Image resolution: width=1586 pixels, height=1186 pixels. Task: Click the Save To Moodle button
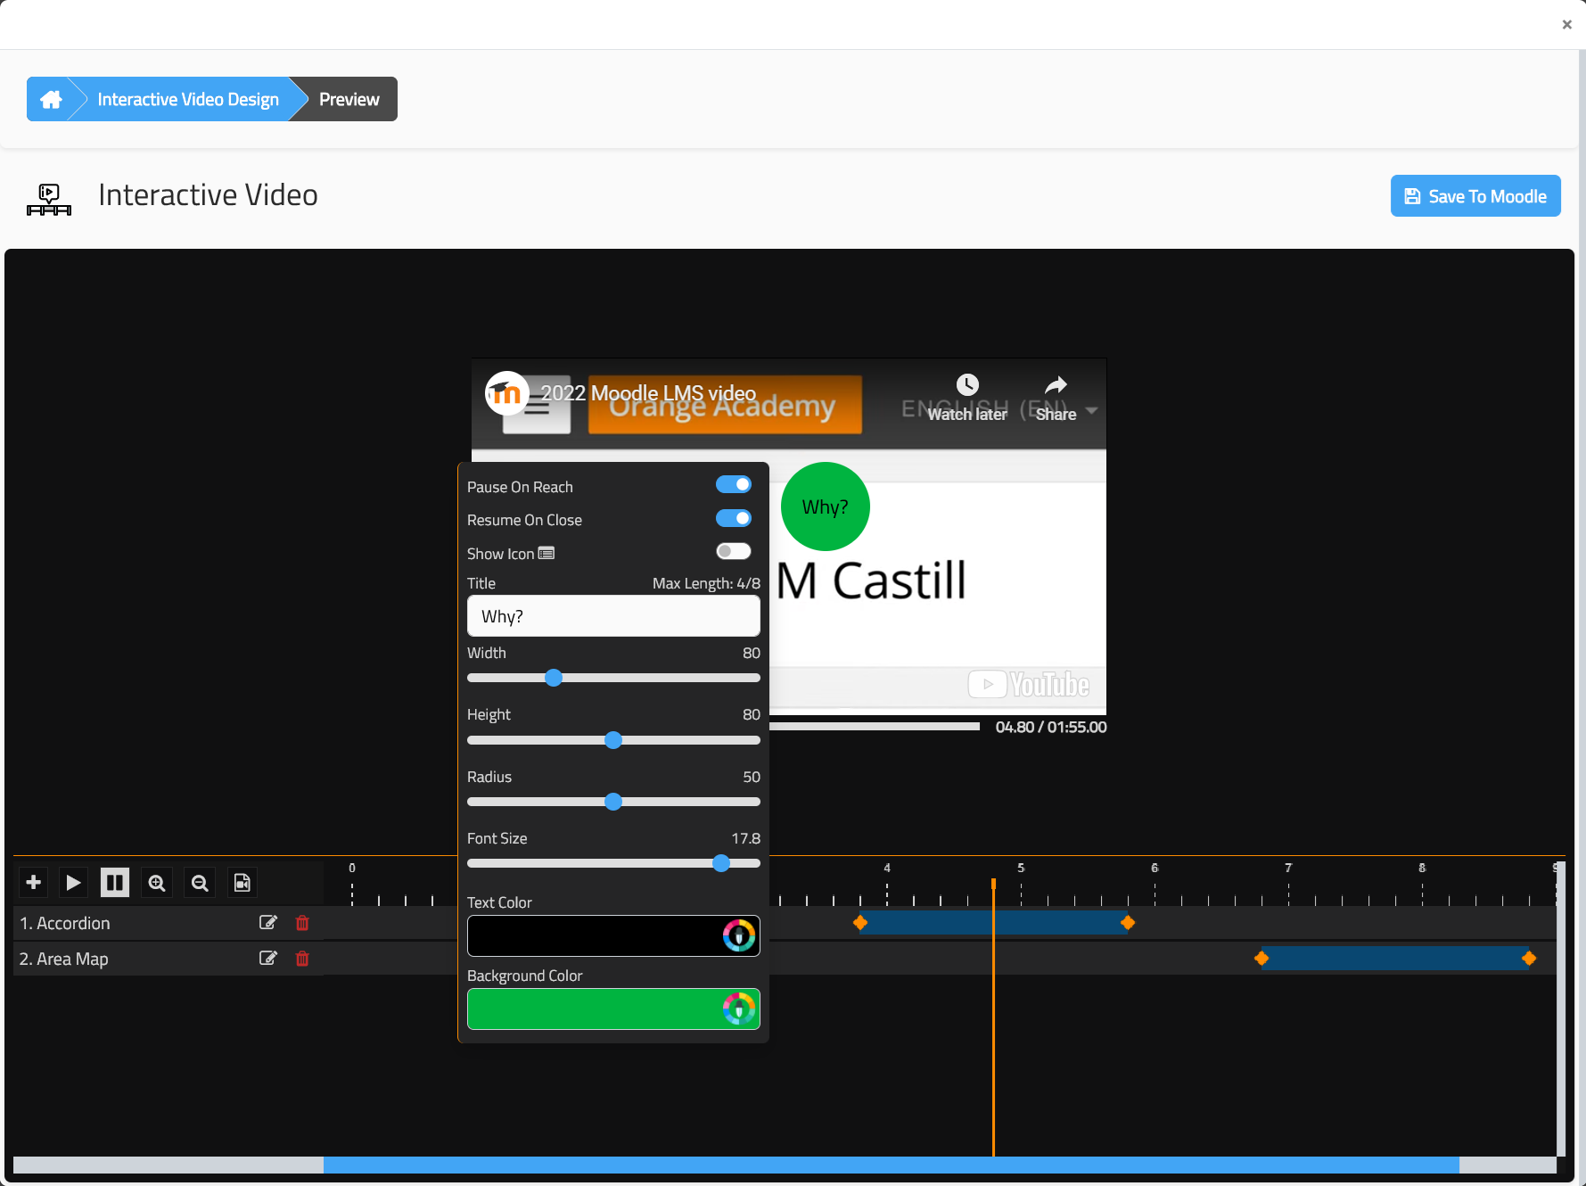coord(1475,195)
